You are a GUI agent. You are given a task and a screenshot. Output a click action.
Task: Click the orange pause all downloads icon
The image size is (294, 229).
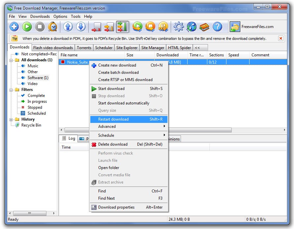(163, 27)
